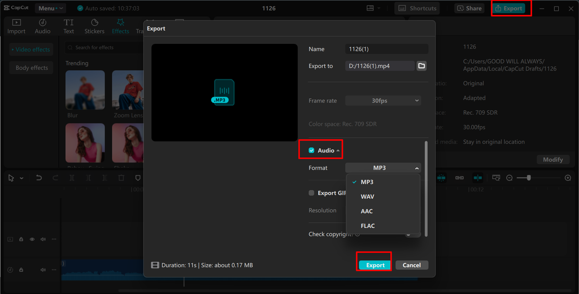Click the Export to path field
Image resolution: width=579 pixels, height=294 pixels.
tap(380, 66)
